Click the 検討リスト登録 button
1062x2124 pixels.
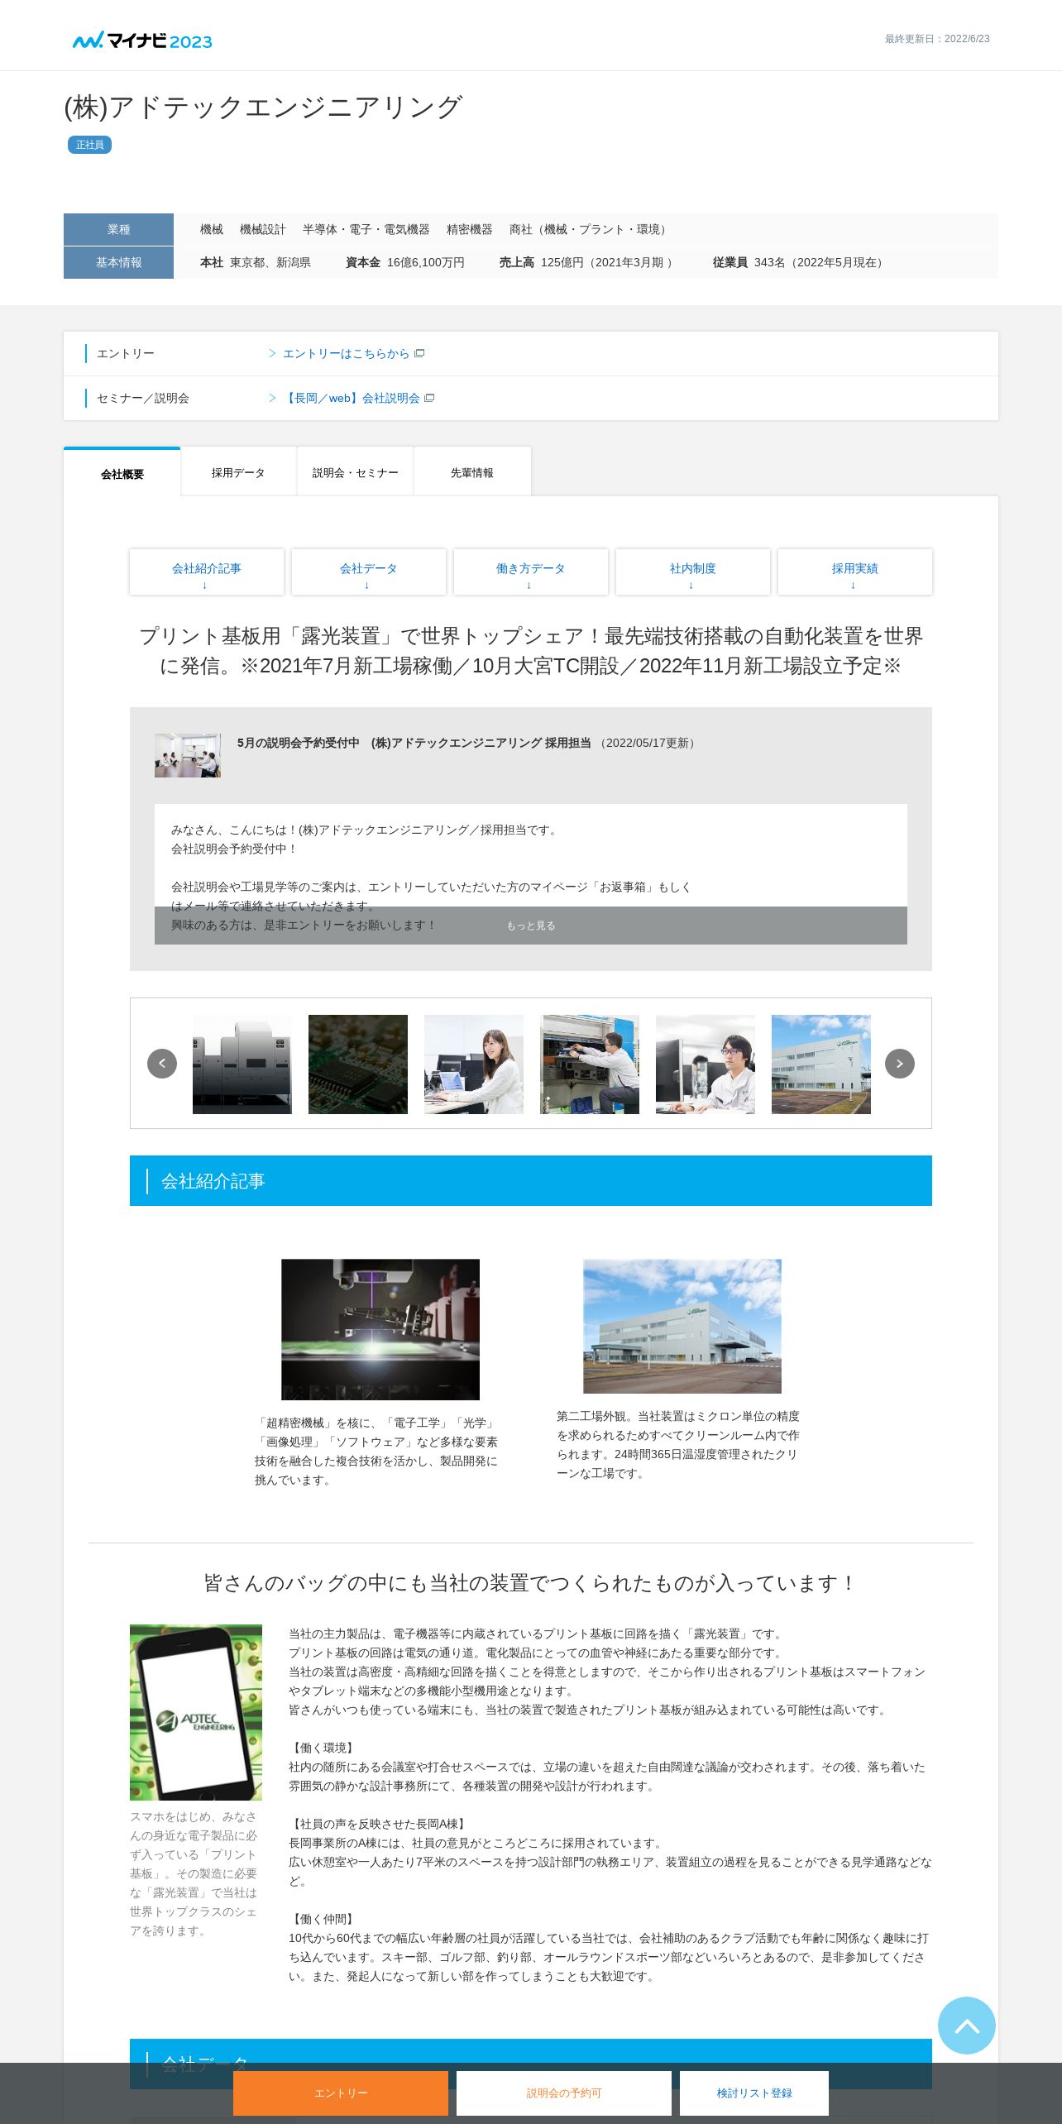click(x=754, y=2093)
